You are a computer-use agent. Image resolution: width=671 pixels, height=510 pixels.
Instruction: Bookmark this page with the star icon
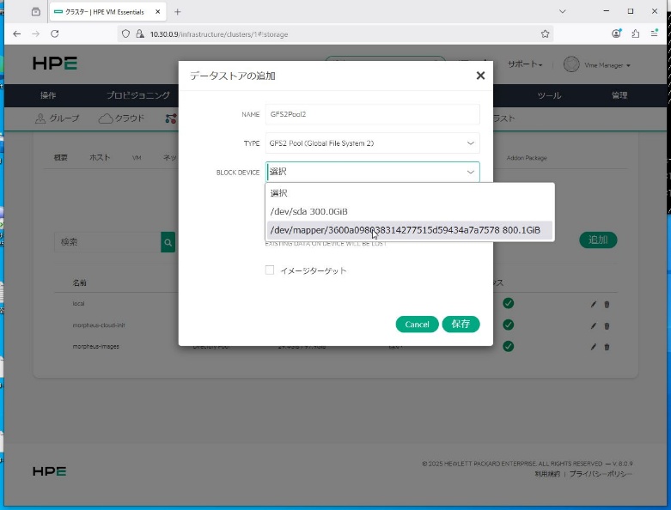[545, 33]
